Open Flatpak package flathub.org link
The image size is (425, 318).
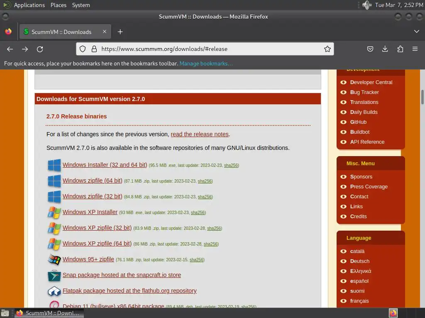[129, 291]
